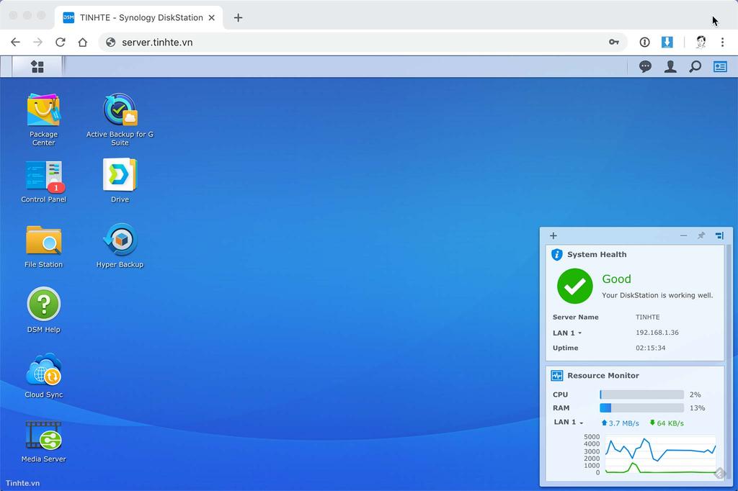Viewport: 738px width, 491px height.
Task: Click 1Password extension icon
Action: tap(644, 42)
